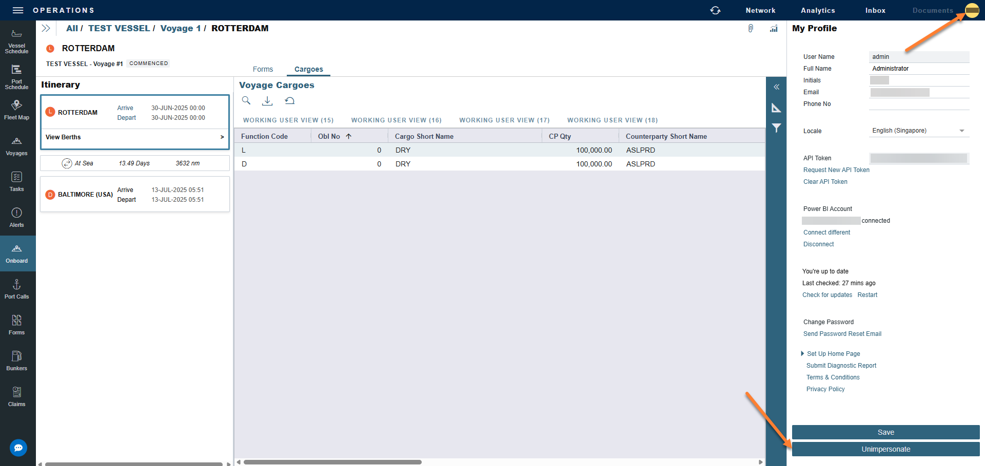The image size is (985, 466).
Task: Open TEST VESSEL in the breadcrumb
Action: click(x=119, y=28)
